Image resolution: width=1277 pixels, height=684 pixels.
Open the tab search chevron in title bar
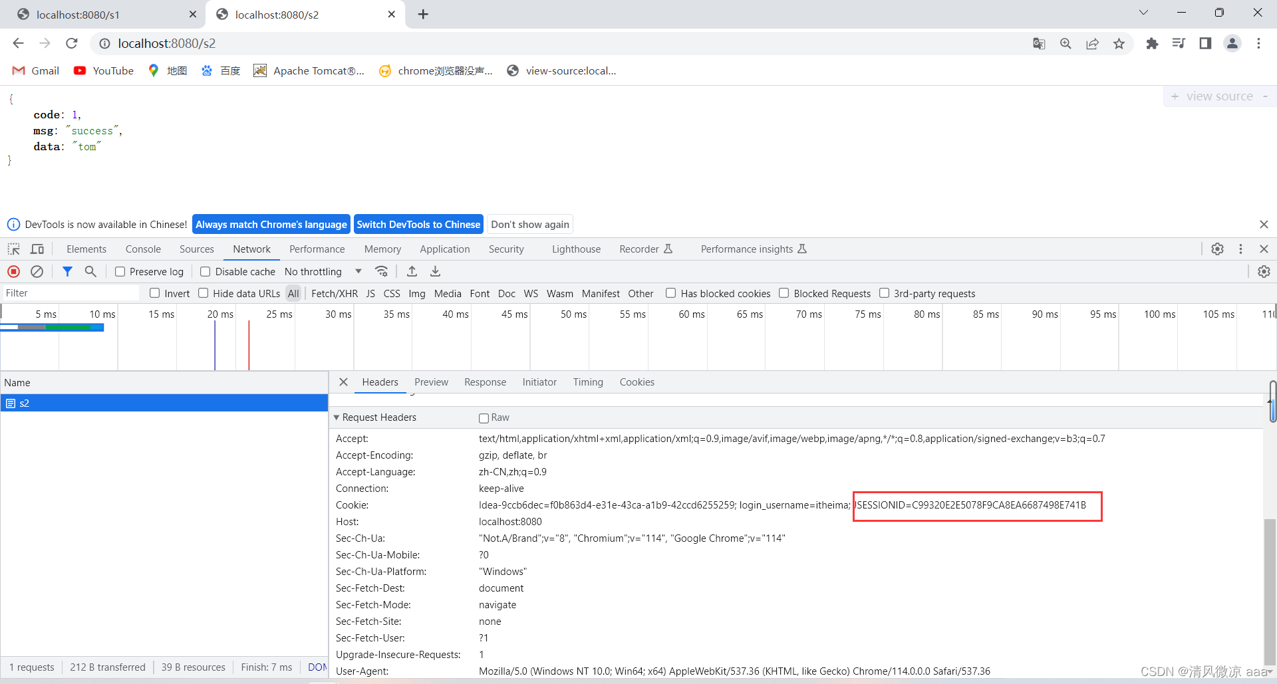(x=1143, y=13)
